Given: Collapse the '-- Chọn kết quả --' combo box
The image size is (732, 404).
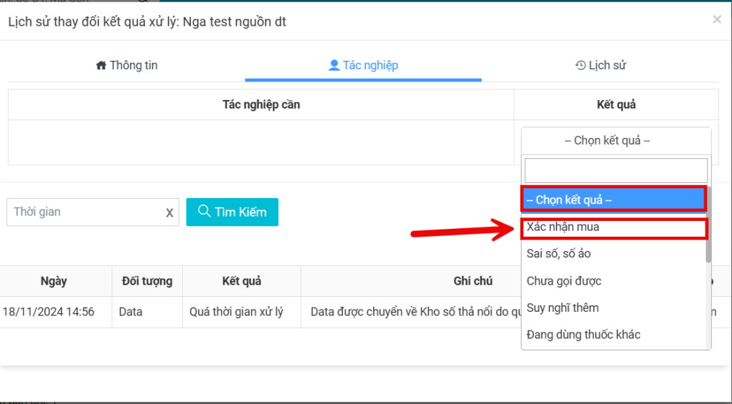Looking at the screenshot, I should pos(615,141).
